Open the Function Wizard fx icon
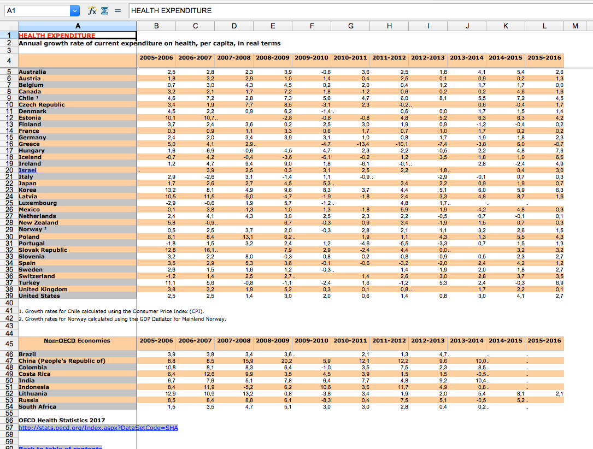593x449 pixels. (92, 10)
